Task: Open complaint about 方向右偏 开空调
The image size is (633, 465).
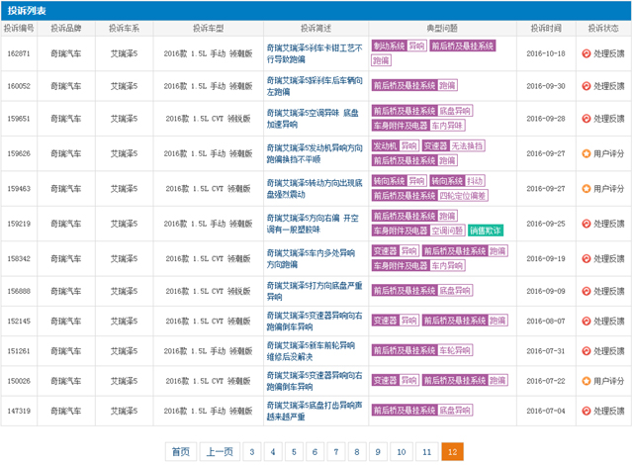Action: (x=313, y=224)
